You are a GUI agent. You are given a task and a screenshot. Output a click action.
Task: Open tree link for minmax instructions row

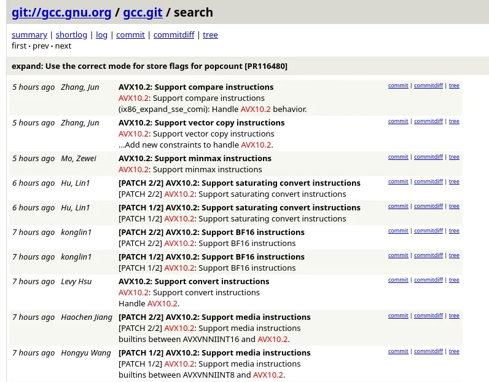click(x=454, y=157)
